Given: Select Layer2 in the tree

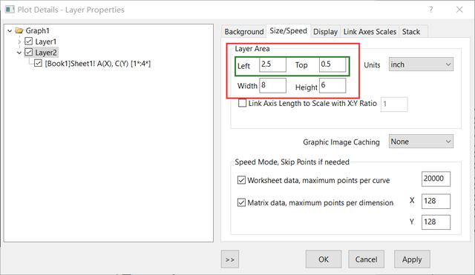Looking at the screenshot, I should [x=46, y=53].
